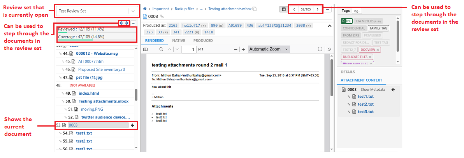The height and width of the screenshot is (158, 464).
Task: Switch to the NATIVE tab
Action: tap(178, 40)
